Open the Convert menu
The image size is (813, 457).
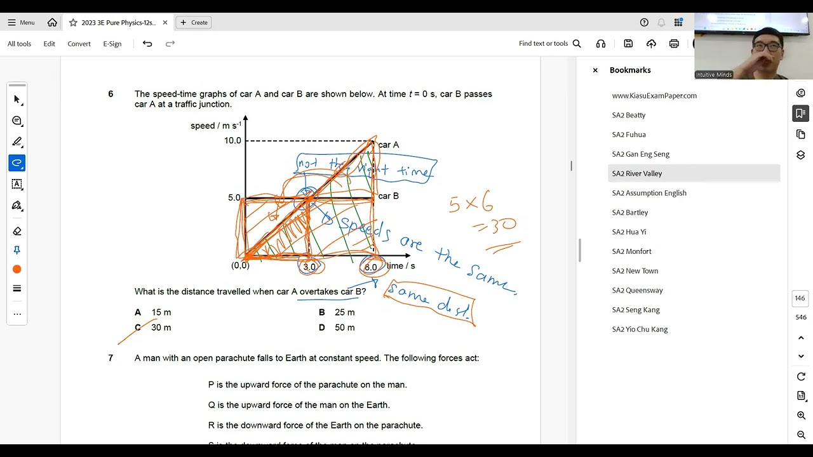(79, 44)
